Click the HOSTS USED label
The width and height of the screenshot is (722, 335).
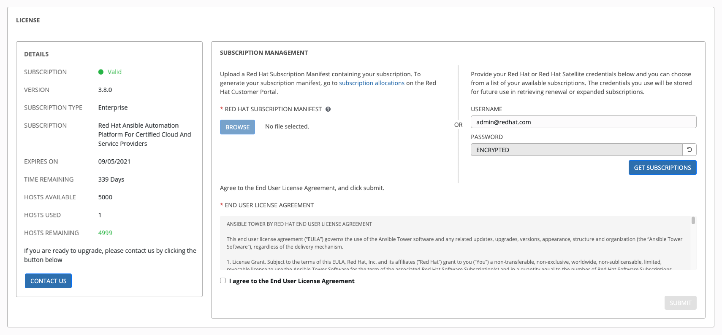tap(42, 215)
